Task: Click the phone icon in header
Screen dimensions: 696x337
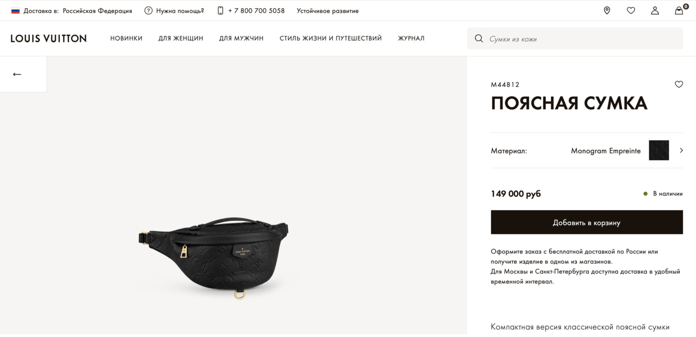Action: tap(220, 10)
